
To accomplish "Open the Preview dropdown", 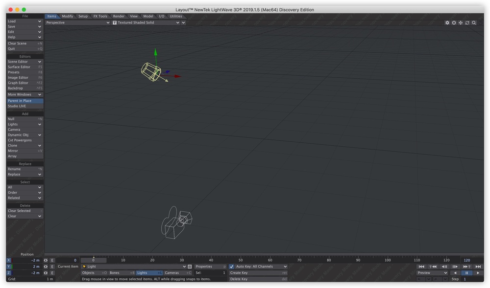I will point(432,273).
